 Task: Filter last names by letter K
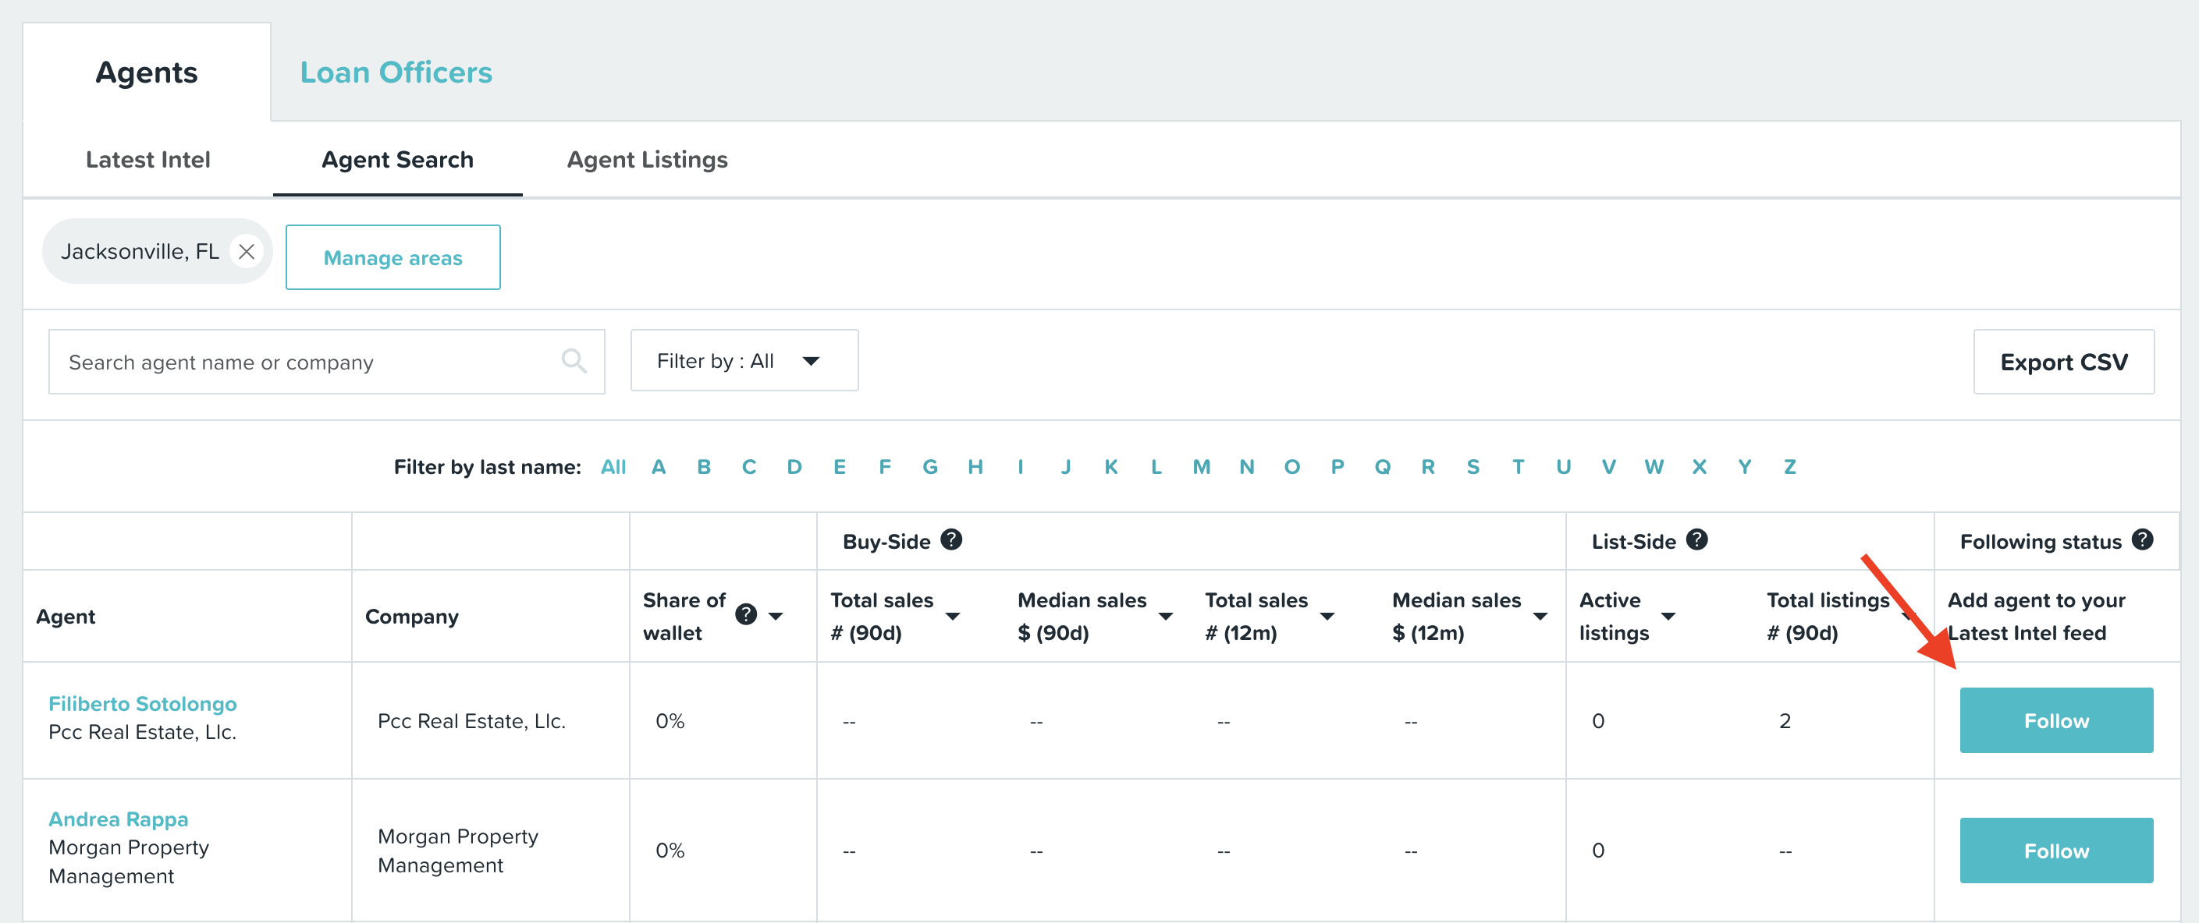point(1110,467)
